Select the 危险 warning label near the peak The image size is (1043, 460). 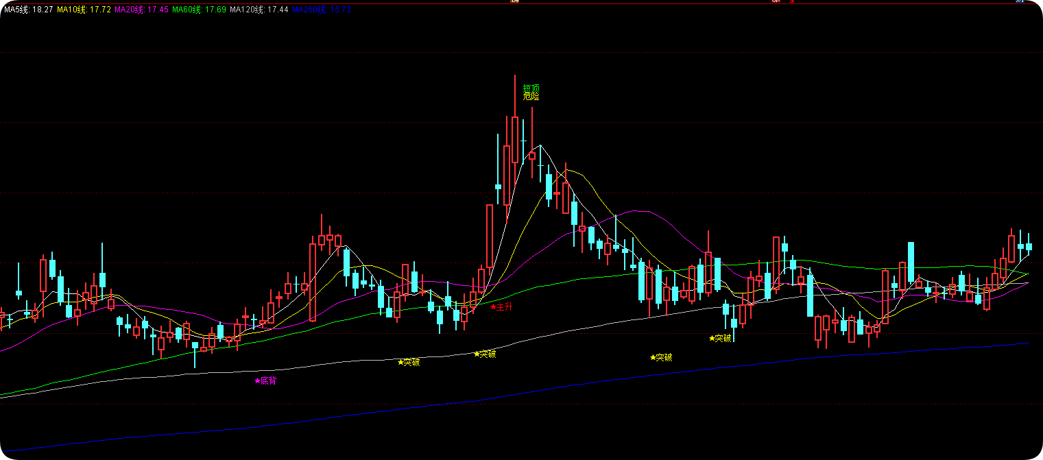531,97
